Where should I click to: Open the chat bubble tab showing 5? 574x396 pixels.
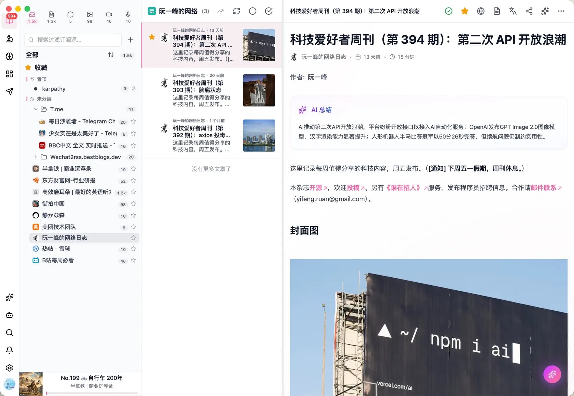(x=70, y=17)
